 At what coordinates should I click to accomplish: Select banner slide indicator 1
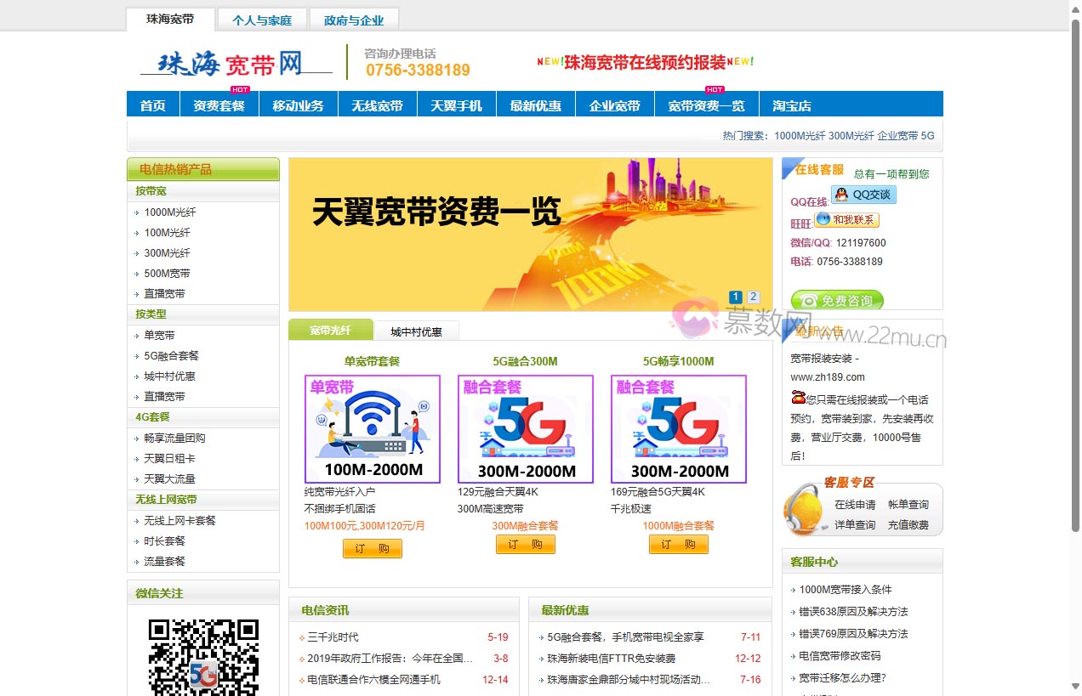[x=735, y=297]
